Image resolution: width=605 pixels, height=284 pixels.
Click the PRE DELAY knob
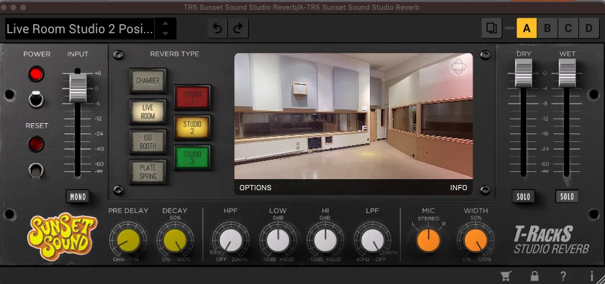(x=128, y=240)
